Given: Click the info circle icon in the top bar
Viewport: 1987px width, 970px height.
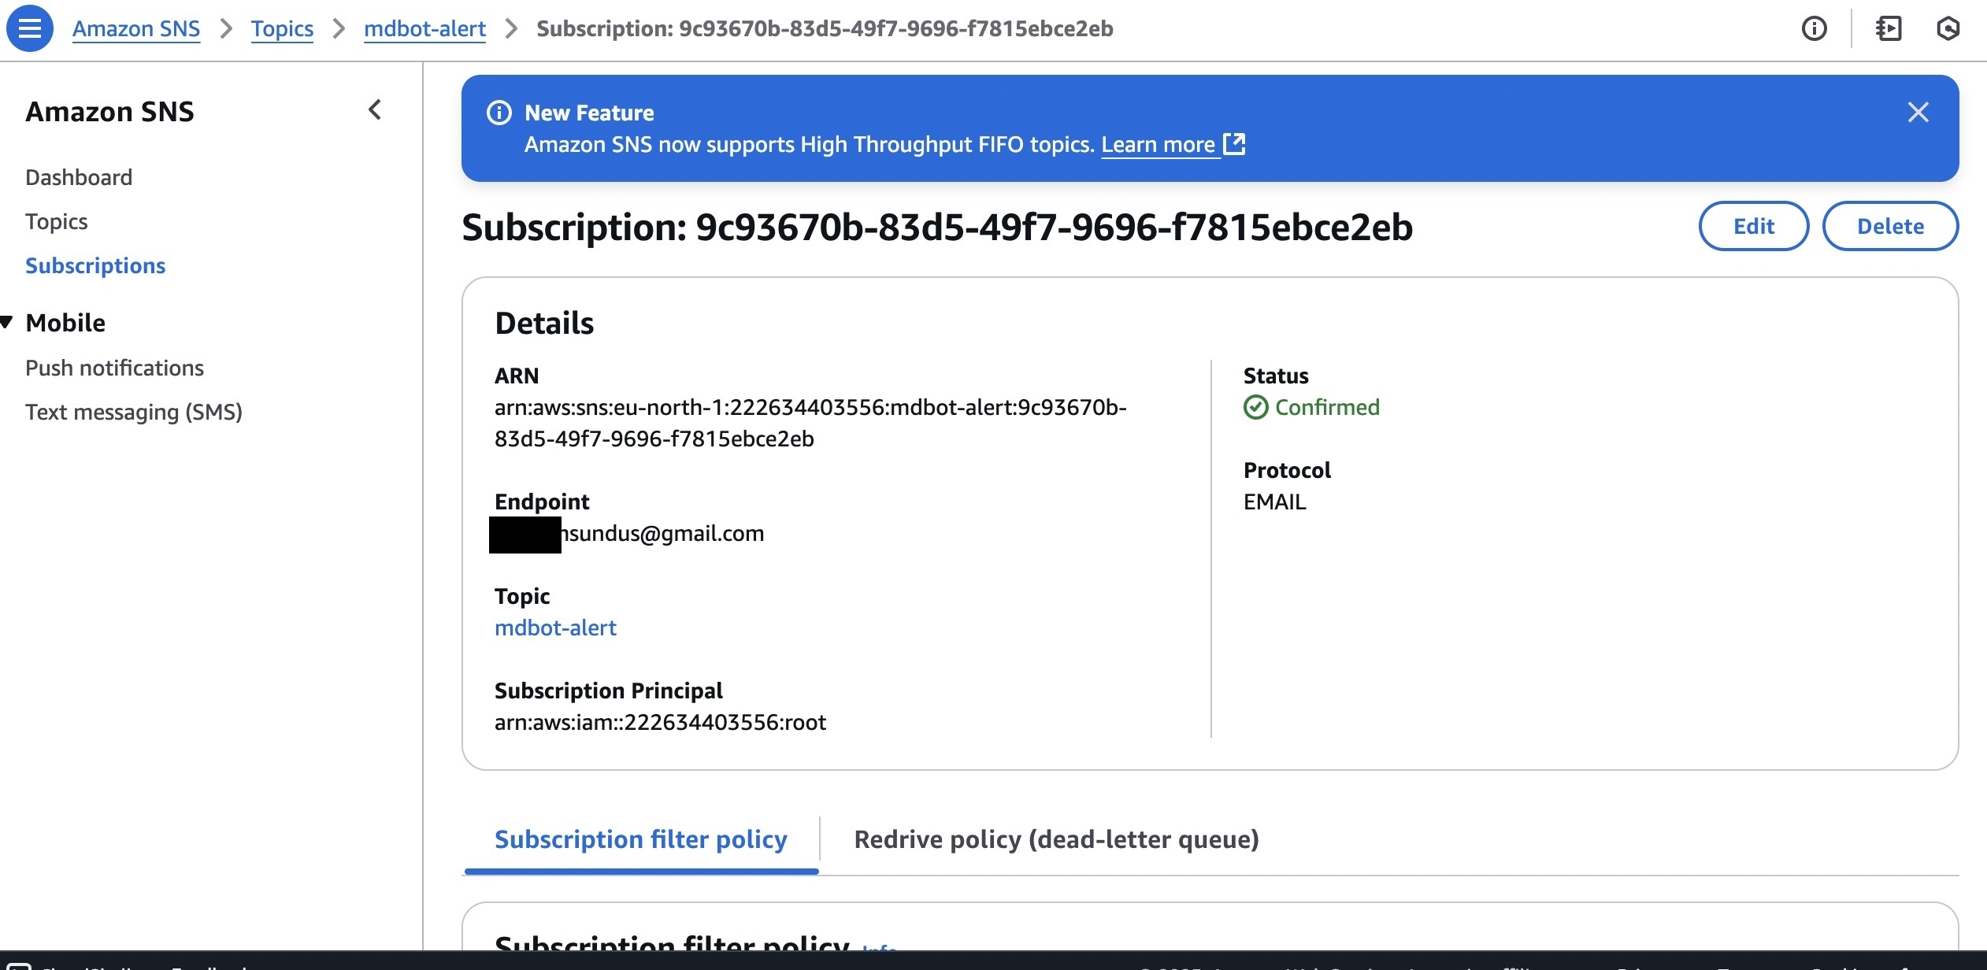Looking at the screenshot, I should tap(1815, 29).
